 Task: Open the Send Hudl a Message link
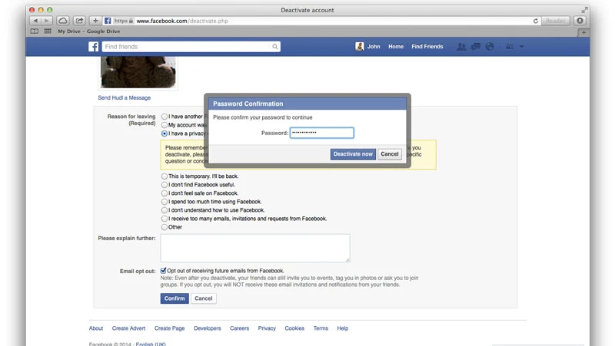click(124, 98)
